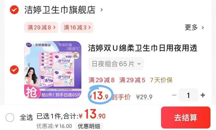Tap the red 满29减5 promotion label

coord(132,80)
